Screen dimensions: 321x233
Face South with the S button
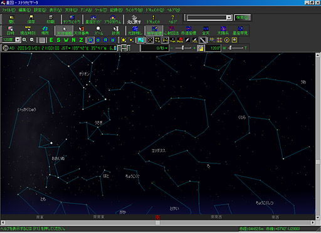(58, 40)
